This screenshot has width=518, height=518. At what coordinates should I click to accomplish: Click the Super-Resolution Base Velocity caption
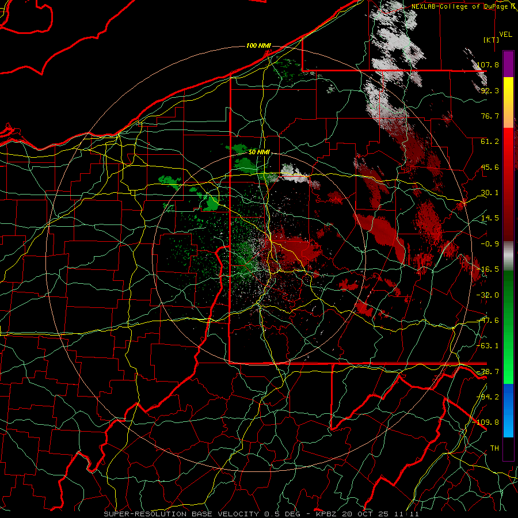point(261,514)
